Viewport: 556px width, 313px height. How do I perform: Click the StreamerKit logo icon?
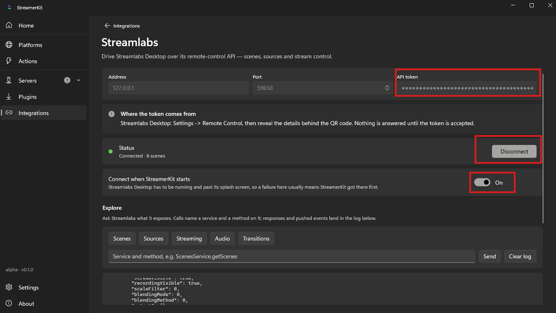pyautogui.click(x=9, y=8)
